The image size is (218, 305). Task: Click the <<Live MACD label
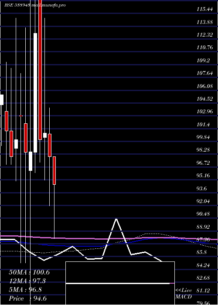184,294
